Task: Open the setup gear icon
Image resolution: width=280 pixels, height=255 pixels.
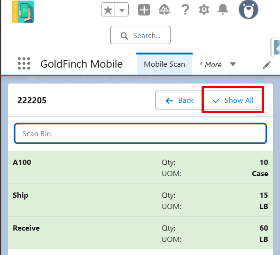Action: tap(204, 10)
